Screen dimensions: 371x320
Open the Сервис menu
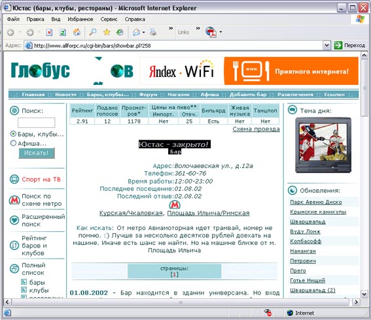tap(109, 19)
